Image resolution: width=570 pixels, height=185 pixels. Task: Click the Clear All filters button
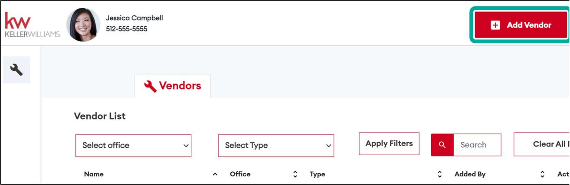[x=545, y=144]
